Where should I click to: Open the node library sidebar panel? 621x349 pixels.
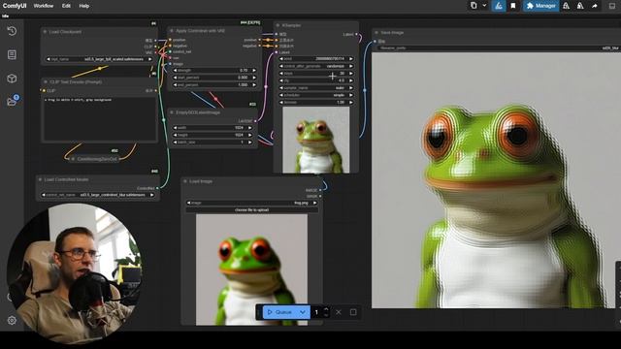click(12, 54)
